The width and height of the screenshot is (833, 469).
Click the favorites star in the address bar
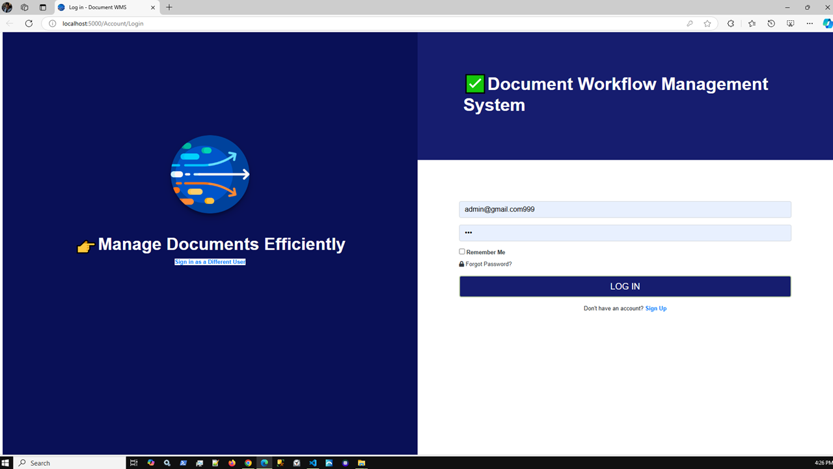point(707,23)
